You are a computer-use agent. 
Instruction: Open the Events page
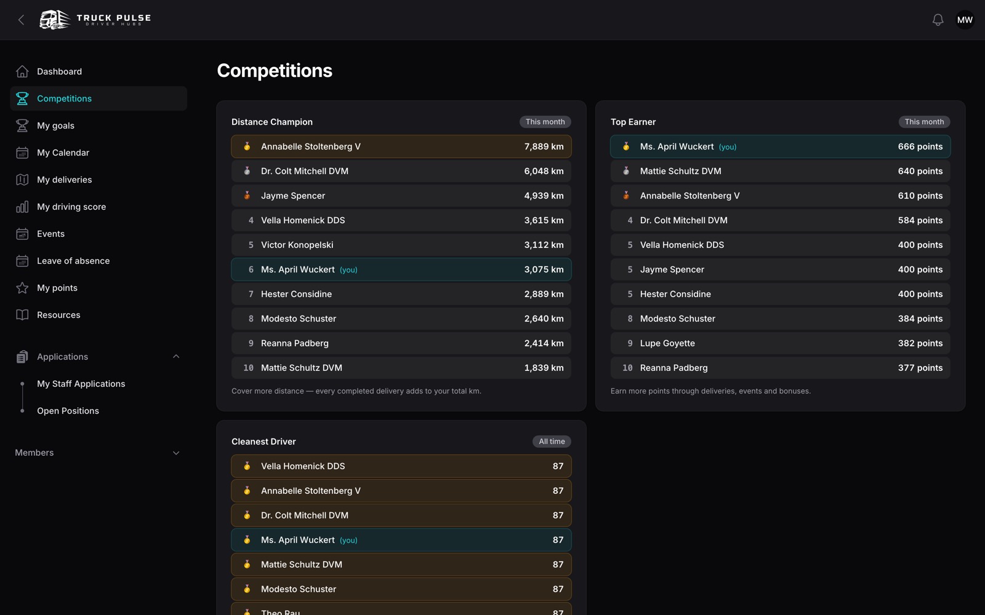(x=98, y=234)
